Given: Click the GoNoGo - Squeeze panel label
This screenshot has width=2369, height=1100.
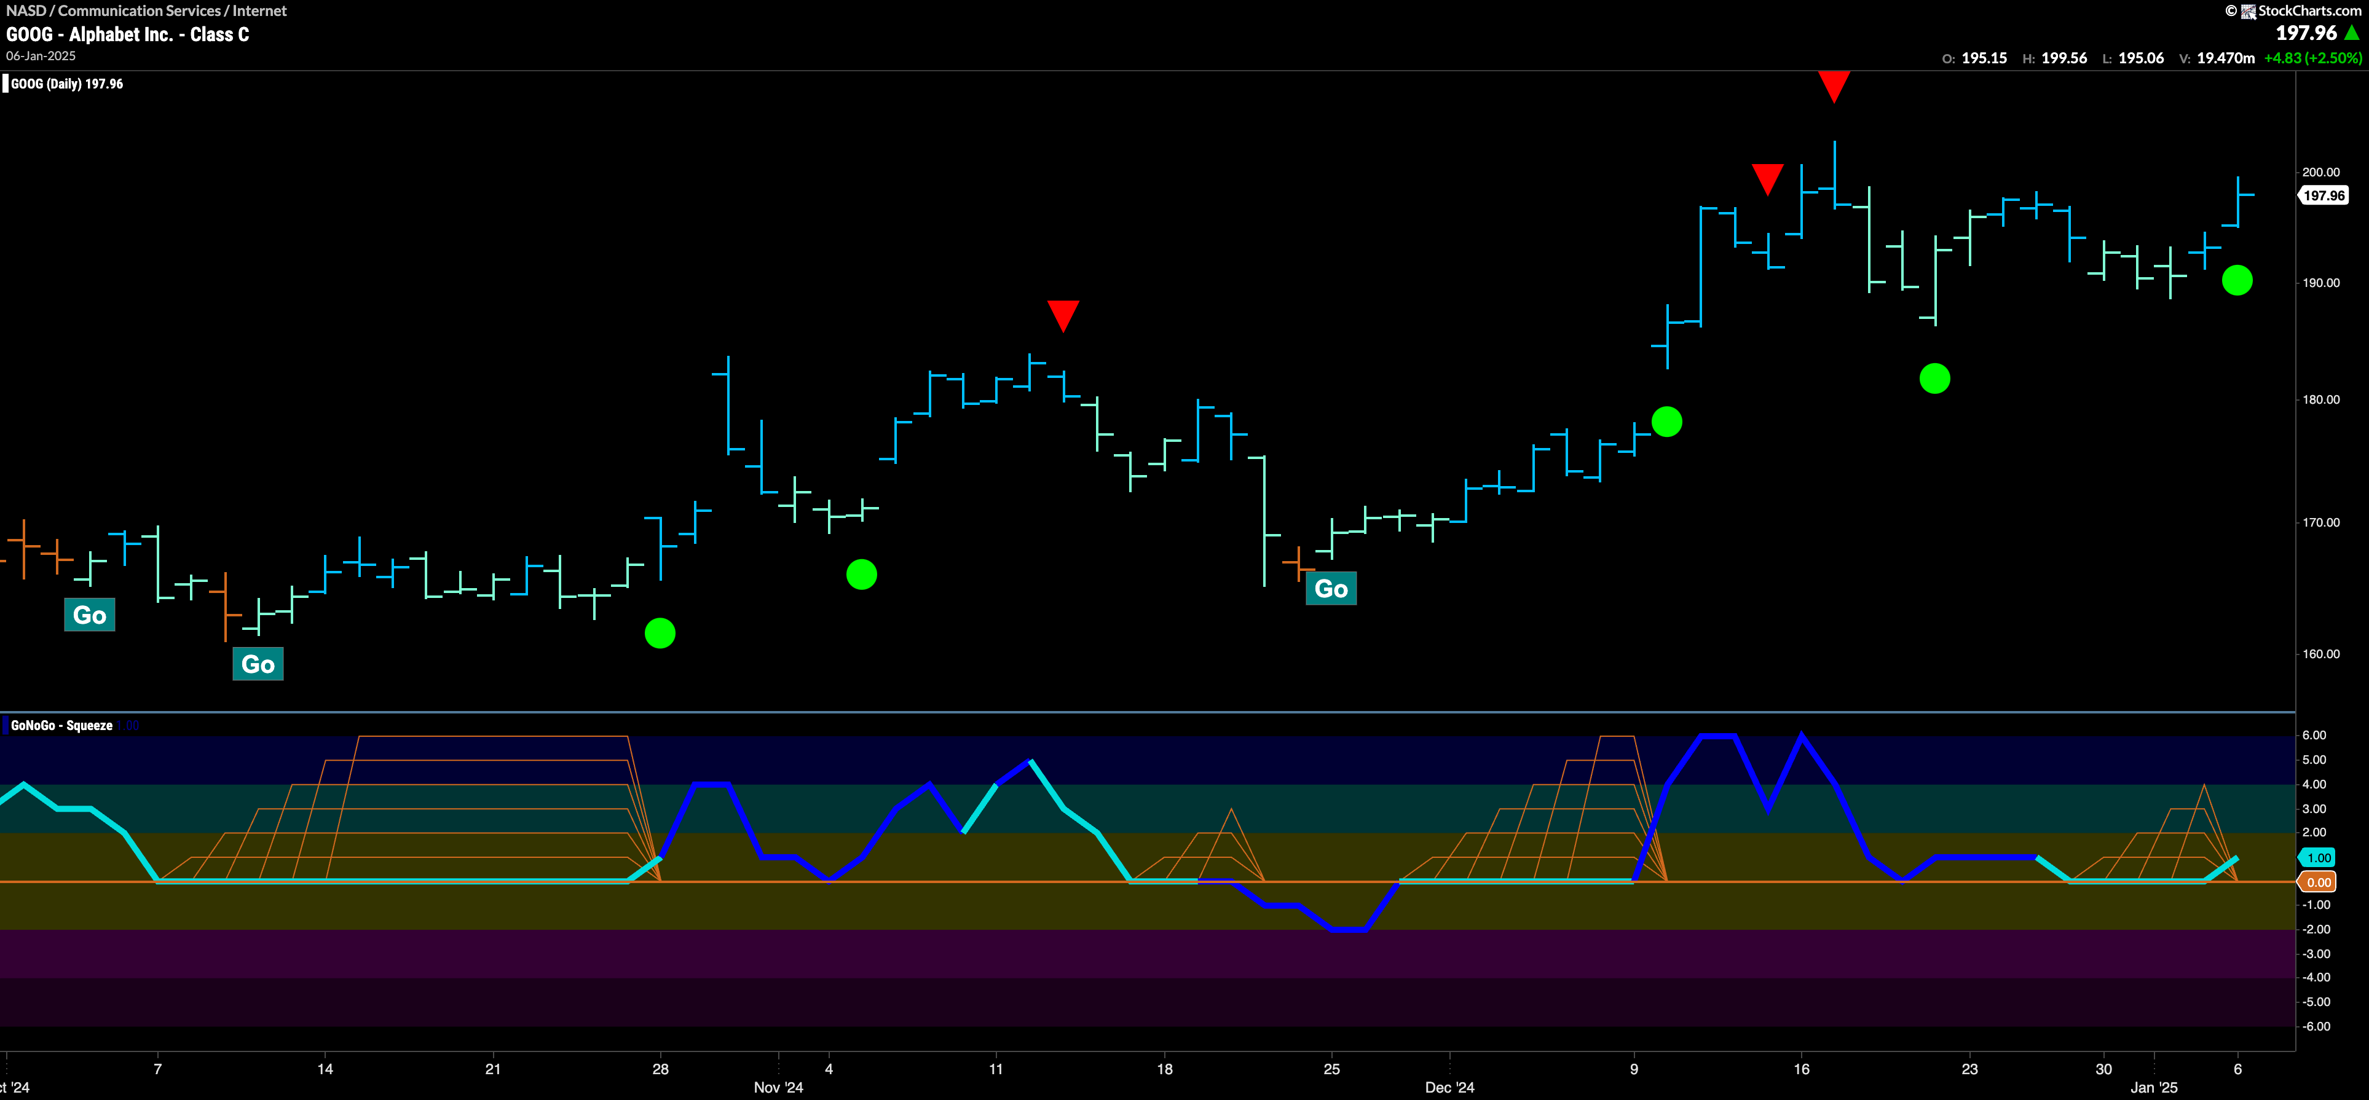Looking at the screenshot, I should 61,726.
